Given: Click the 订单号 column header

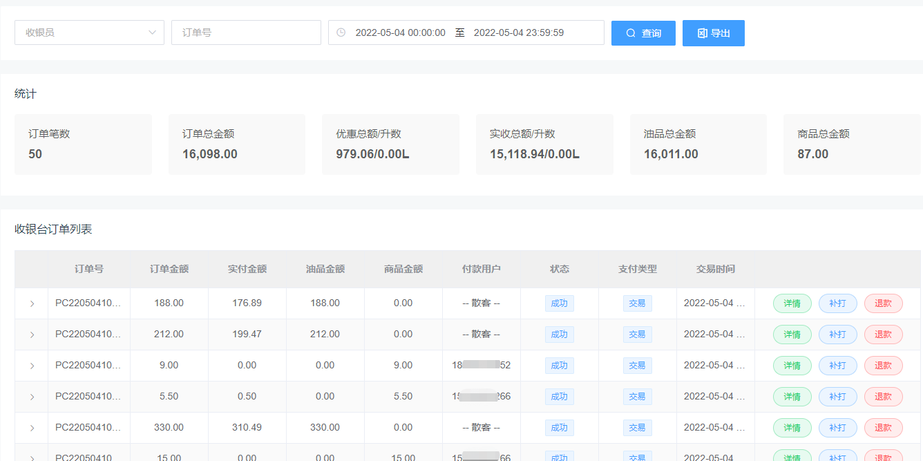Looking at the screenshot, I should coord(89,269).
